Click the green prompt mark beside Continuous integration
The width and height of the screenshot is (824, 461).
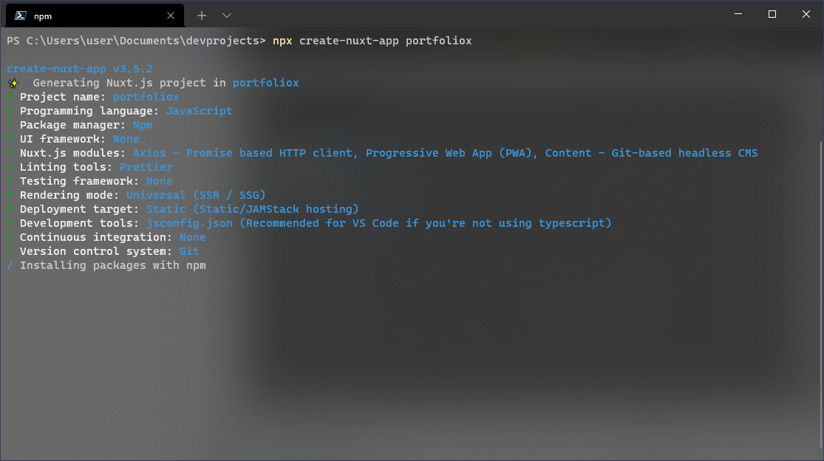[x=9, y=237]
